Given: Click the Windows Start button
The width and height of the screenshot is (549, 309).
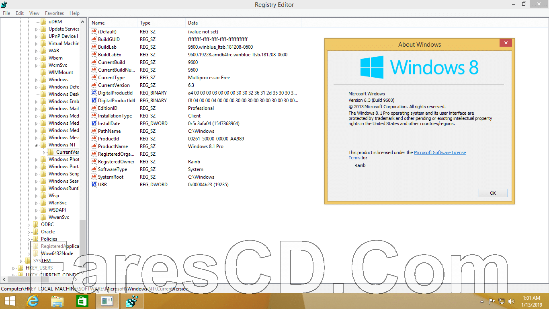Looking at the screenshot, I should click(10, 301).
